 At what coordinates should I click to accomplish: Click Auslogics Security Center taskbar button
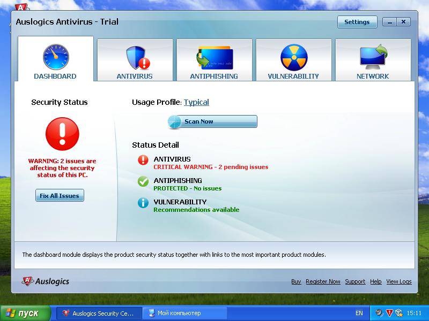click(x=99, y=313)
